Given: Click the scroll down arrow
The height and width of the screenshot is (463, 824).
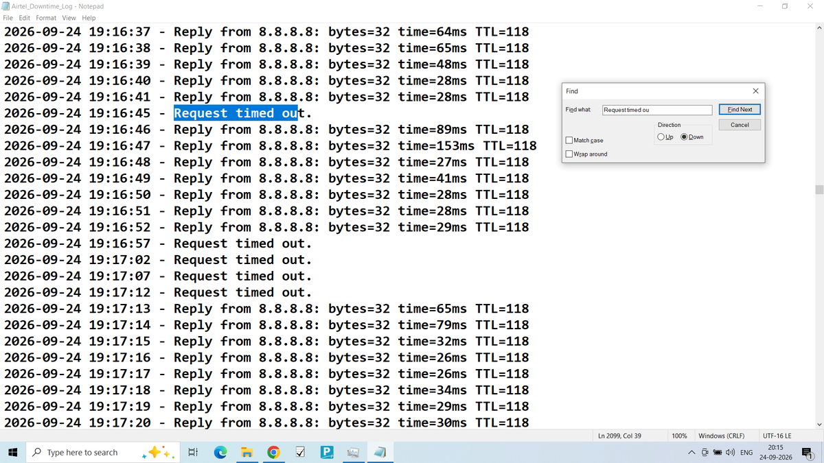Looking at the screenshot, I should click(819, 425).
